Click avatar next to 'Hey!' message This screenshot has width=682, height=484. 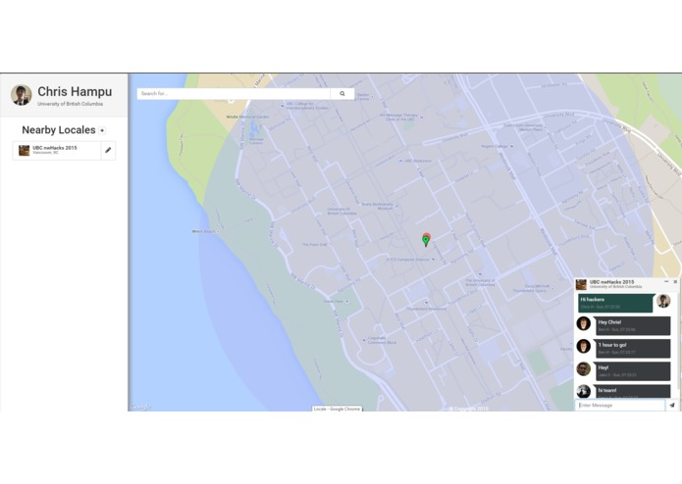(x=583, y=369)
